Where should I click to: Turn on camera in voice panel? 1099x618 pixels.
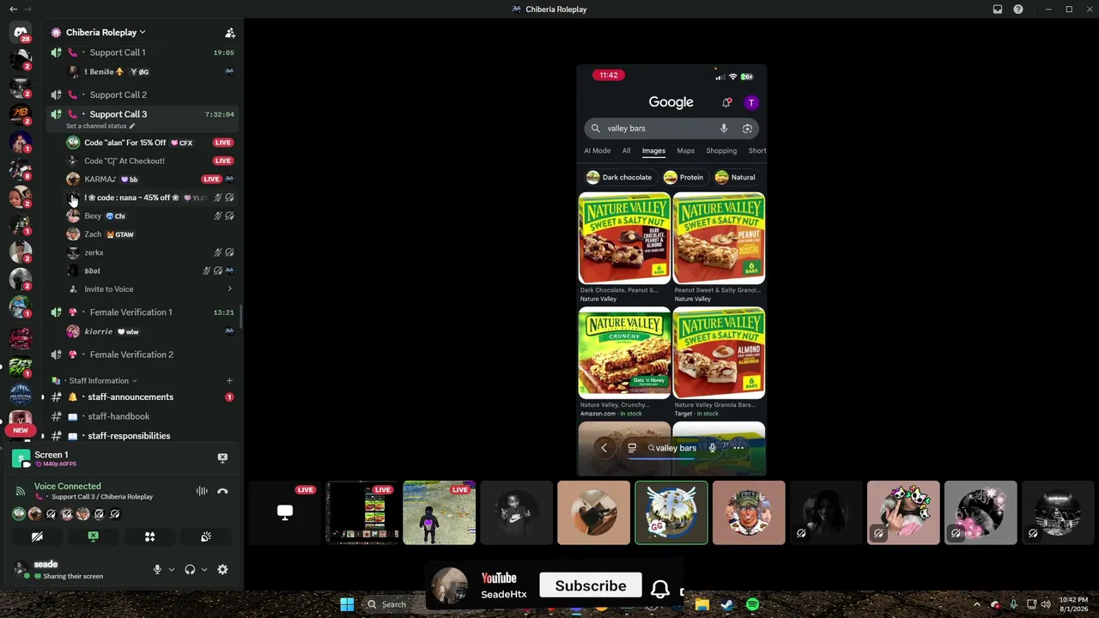tap(37, 536)
